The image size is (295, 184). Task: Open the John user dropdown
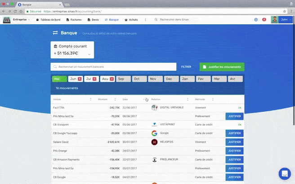(x=286, y=20)
